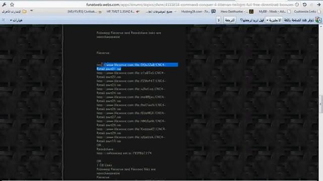
Task: Click the fileserve link for part02.rar
Action: coord(131,75)
